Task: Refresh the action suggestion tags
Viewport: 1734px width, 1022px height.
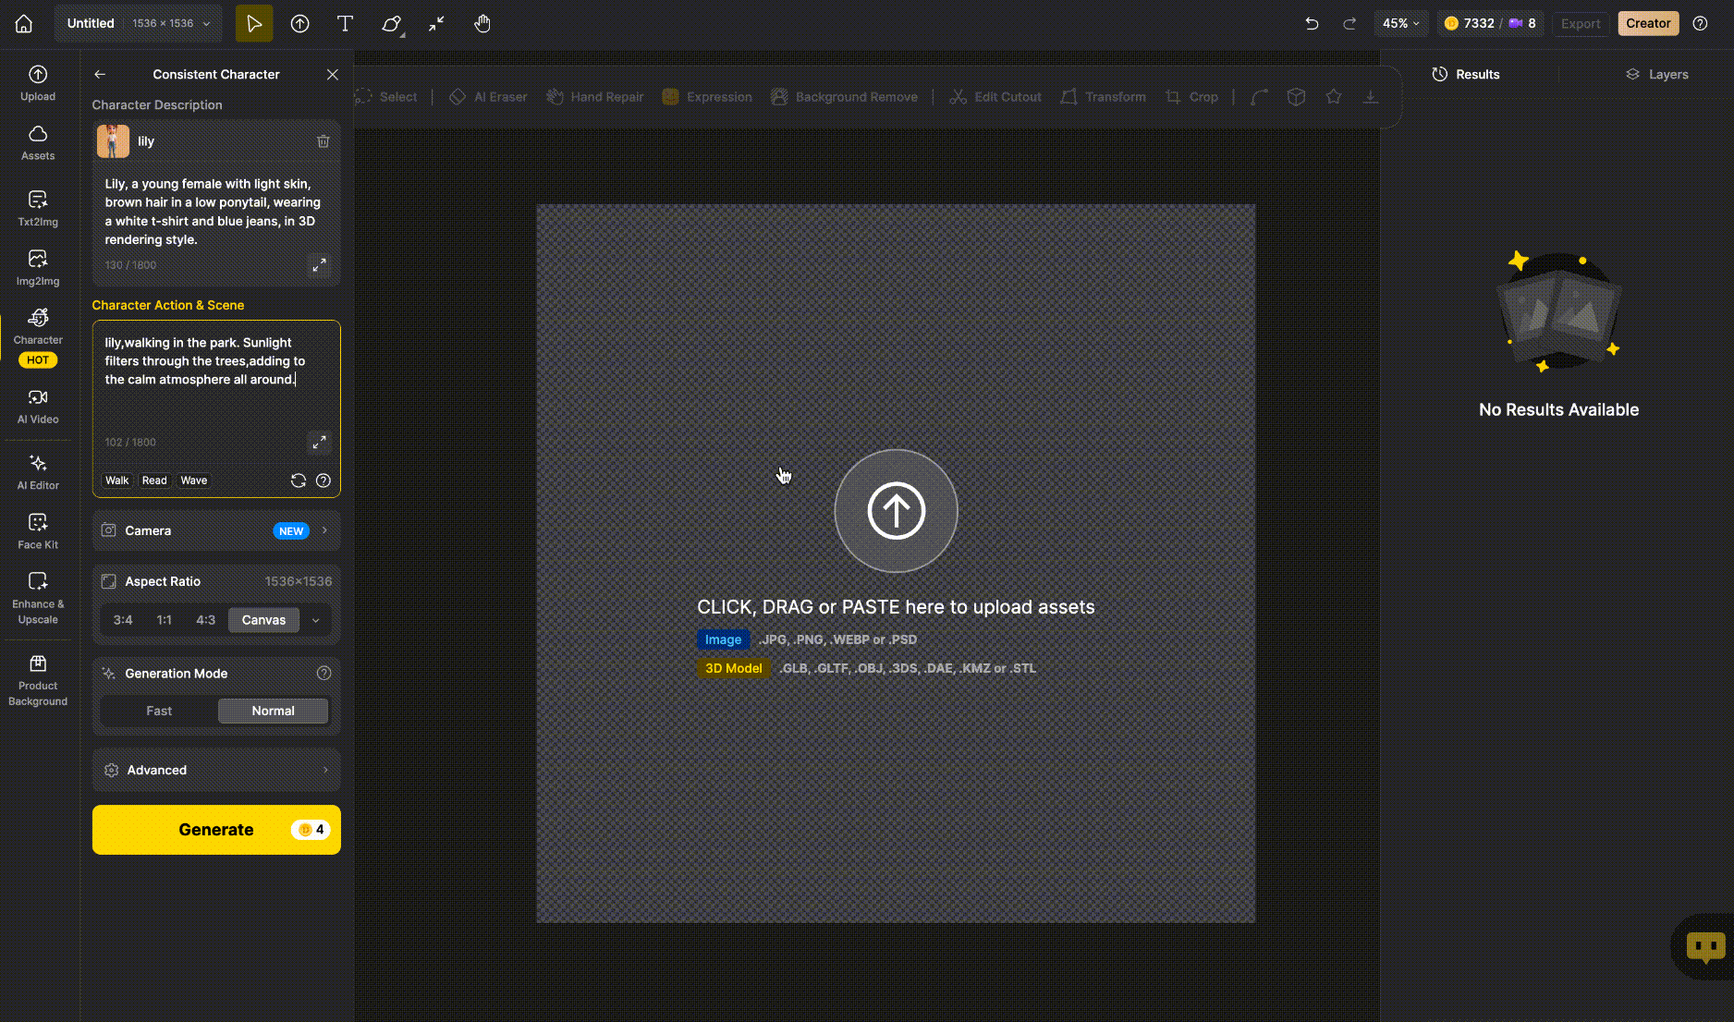Action: (x=298, y=481)
